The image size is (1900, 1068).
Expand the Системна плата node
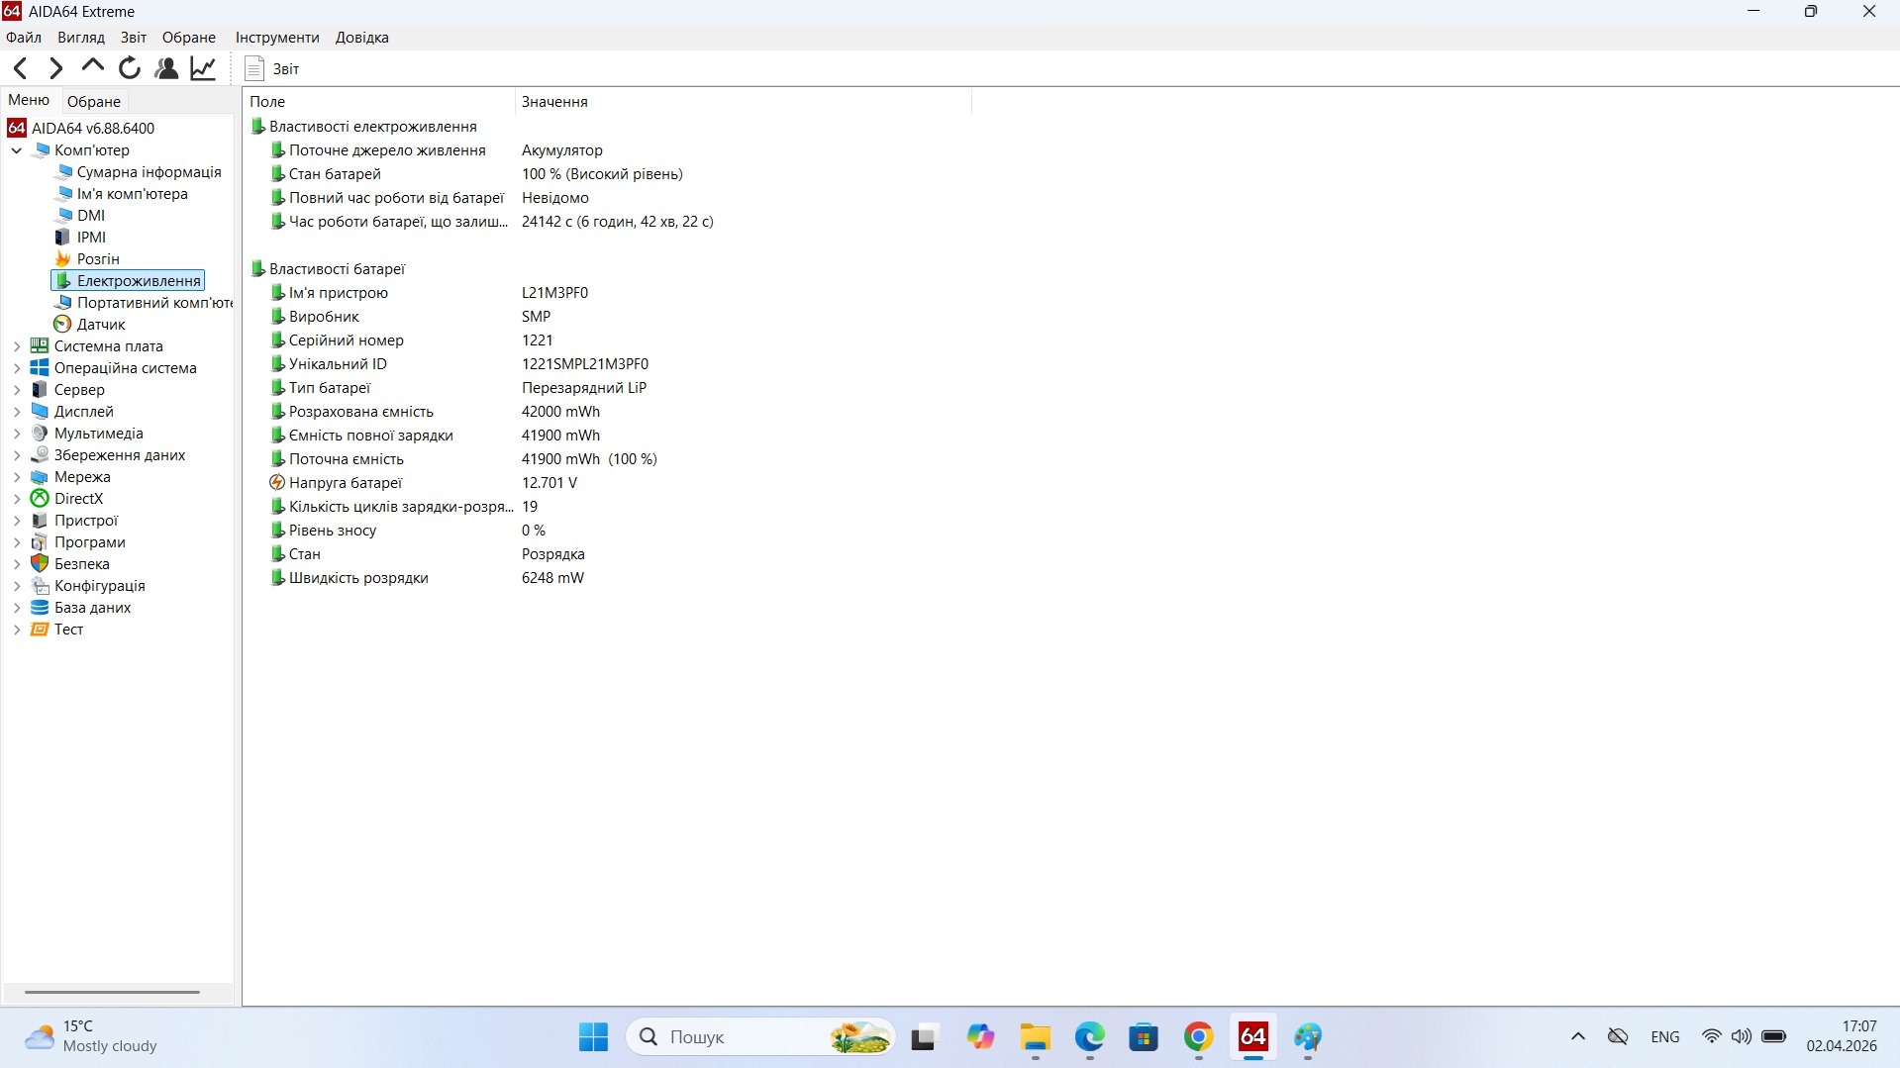(x=15, y=345)
